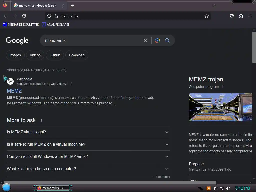Open the Extensions puzzle icon

241,16
